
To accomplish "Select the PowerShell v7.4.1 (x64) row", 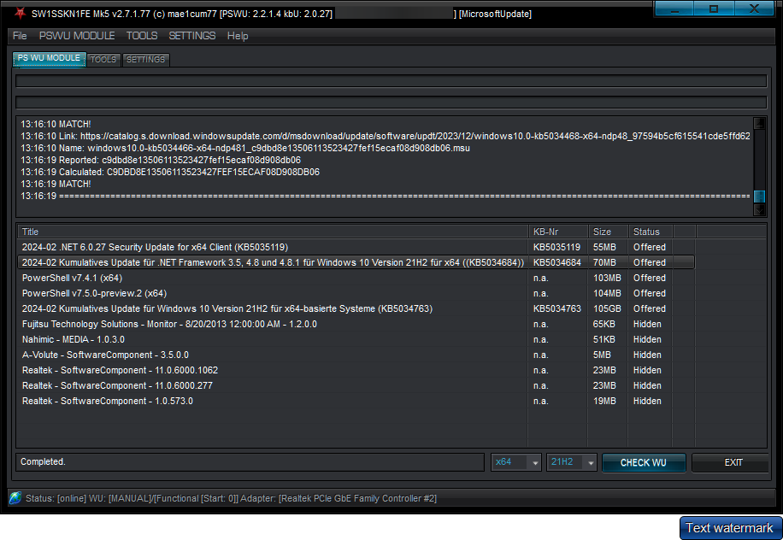I will point(356,278).
